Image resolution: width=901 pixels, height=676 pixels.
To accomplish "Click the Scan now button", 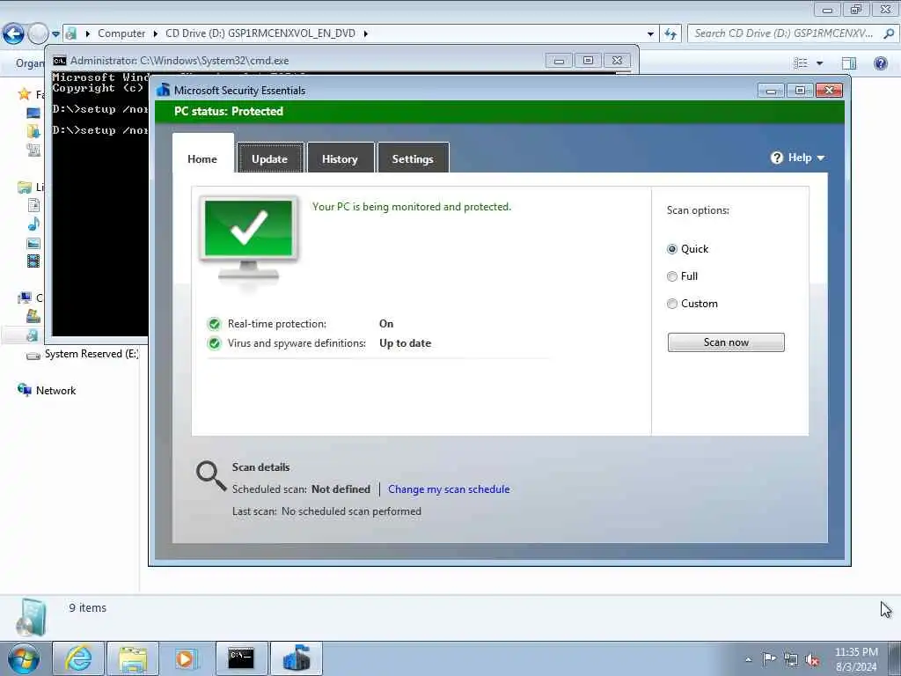I will tap(726, 342).
